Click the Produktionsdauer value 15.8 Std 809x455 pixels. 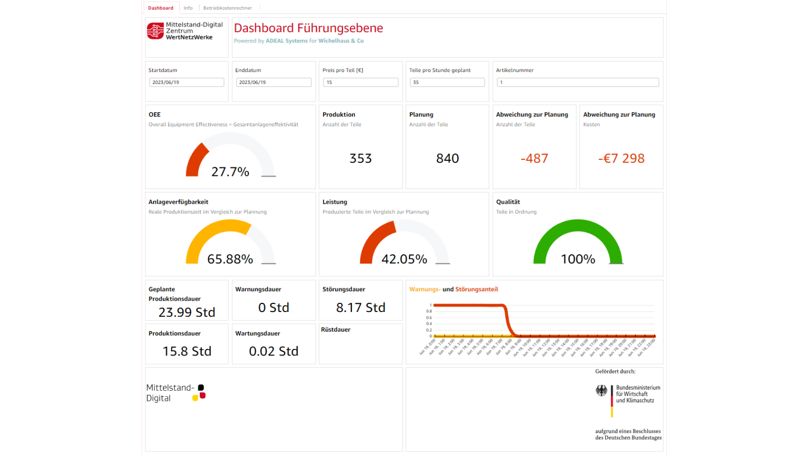(x=187, y=351)
